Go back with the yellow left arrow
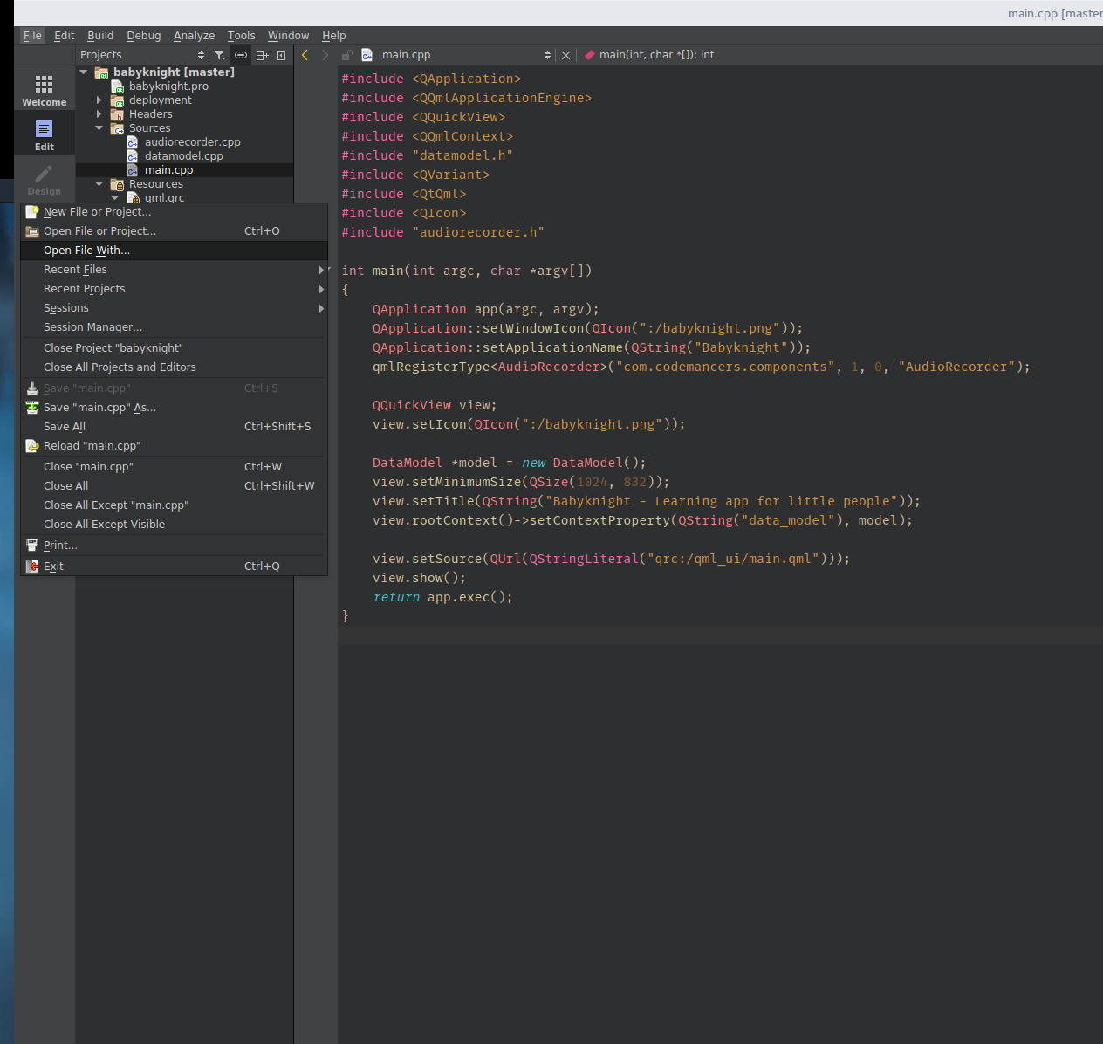The height and width of the screenshot is (1044, 1103). pyautogui.click(x=305, y=55)
